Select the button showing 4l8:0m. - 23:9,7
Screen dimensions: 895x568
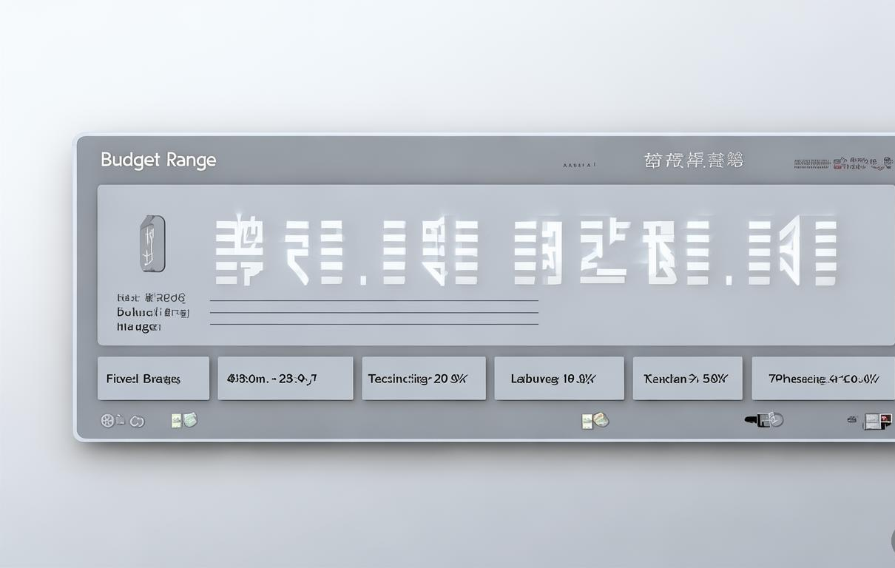[x=285, y=378]
